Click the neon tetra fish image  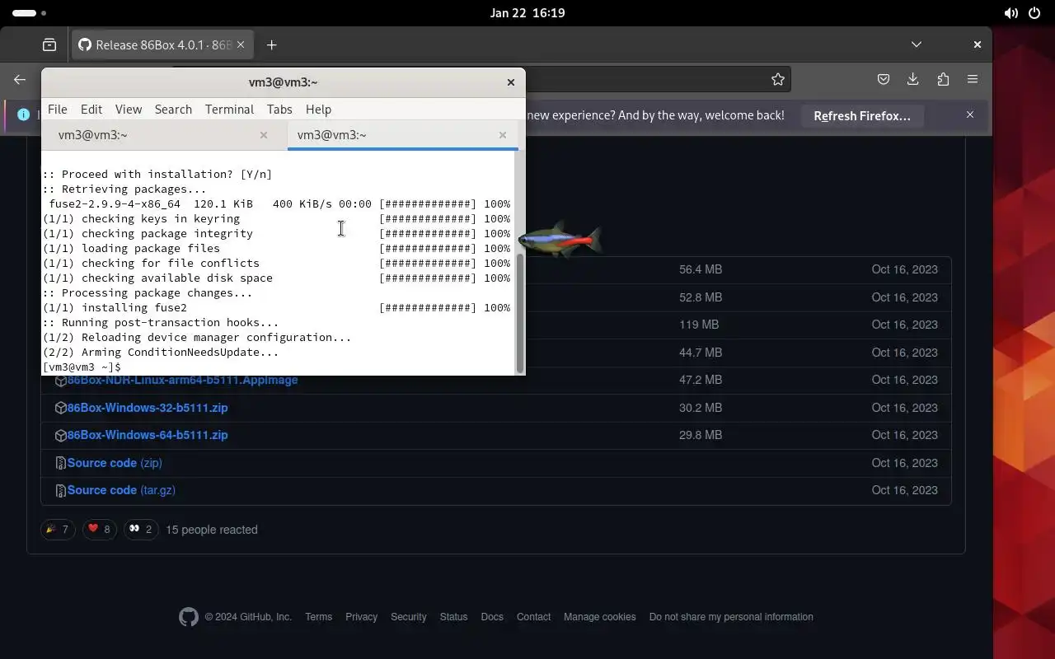pos(560,240)
